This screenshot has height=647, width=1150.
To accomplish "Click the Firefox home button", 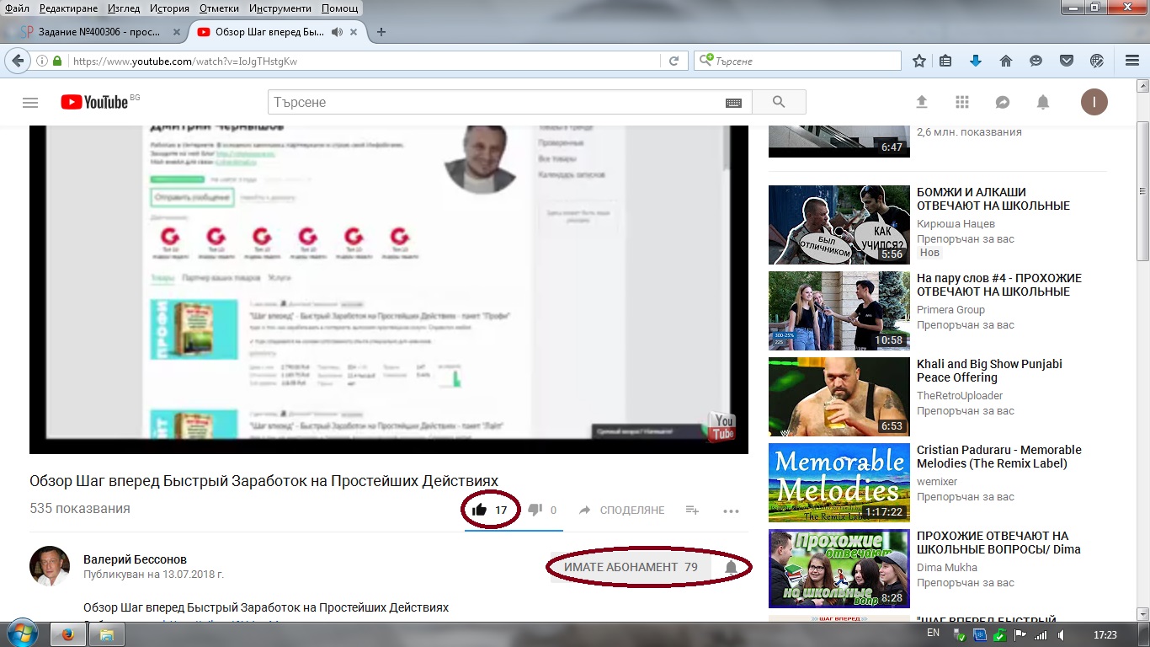I will pos(1005,61).
